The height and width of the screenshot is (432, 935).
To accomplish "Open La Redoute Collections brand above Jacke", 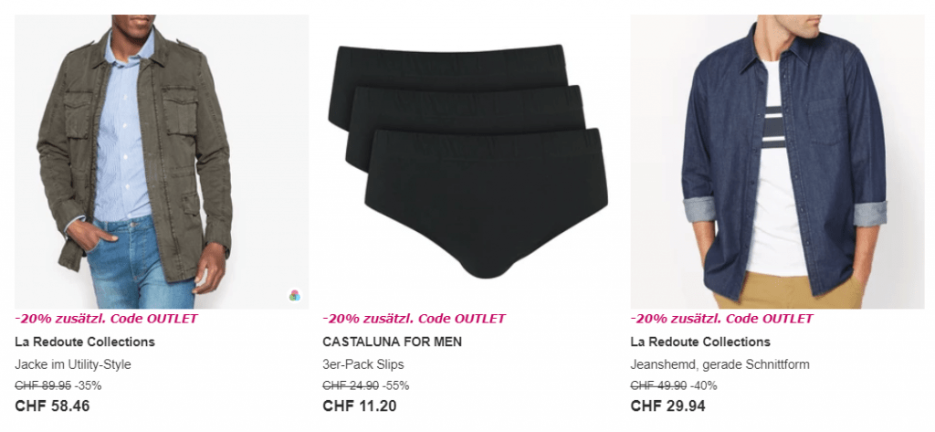I will (85, 342).
